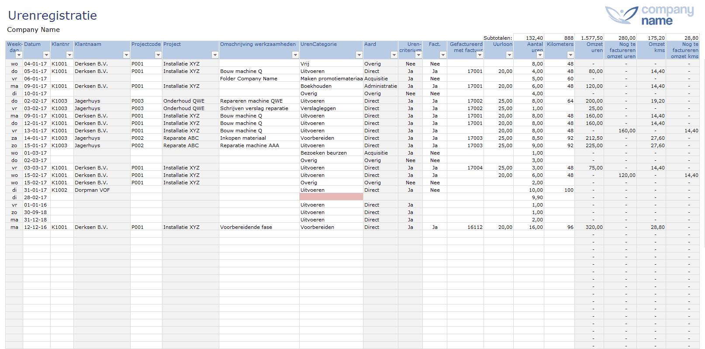Image resolution: width=705 pixels, height=349 pixels.
Task: Select hours cell 9,90
Action: (529, 197)
